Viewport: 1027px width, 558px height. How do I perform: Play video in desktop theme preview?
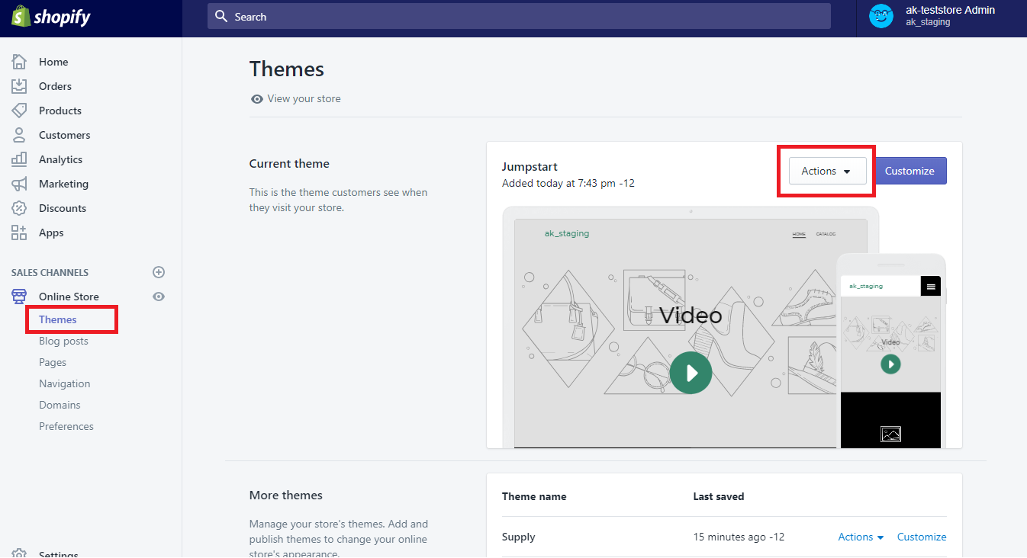[691, 373]
